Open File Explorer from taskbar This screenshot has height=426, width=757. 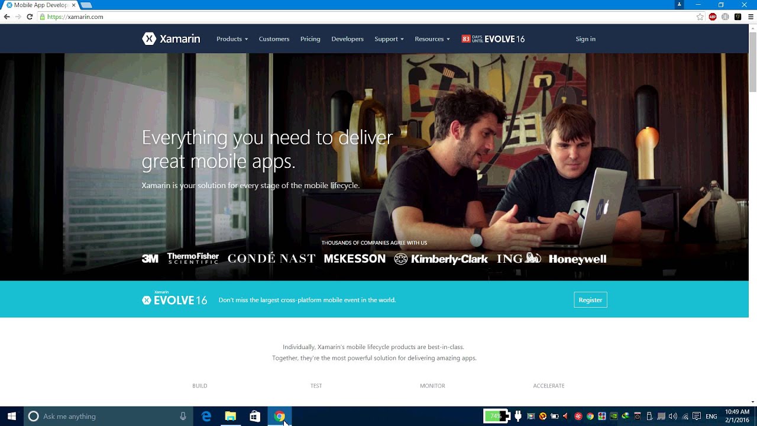click(231, 417)
